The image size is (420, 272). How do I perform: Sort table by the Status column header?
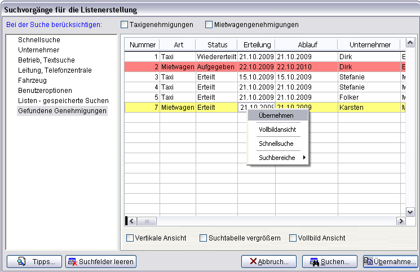pos(216,44)
